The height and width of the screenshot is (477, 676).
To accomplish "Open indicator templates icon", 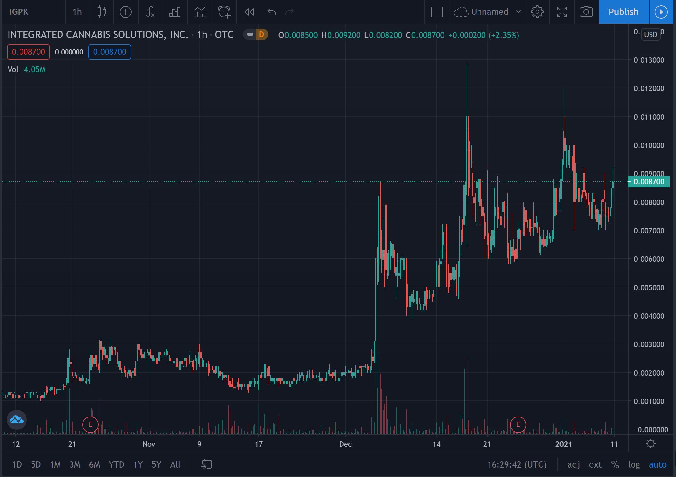I will [200, 12].
